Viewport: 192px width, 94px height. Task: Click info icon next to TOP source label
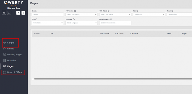pyautogui.click(x=75, y=11)
